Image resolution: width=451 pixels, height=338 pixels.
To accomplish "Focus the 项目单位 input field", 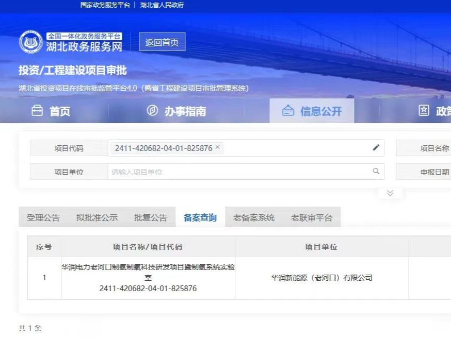I will pos(246,172).
